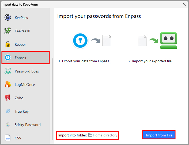Click the green RoboForm robot logo

(169, 41)
